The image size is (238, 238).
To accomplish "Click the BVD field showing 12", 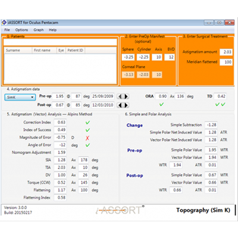I will click(170, 57).
